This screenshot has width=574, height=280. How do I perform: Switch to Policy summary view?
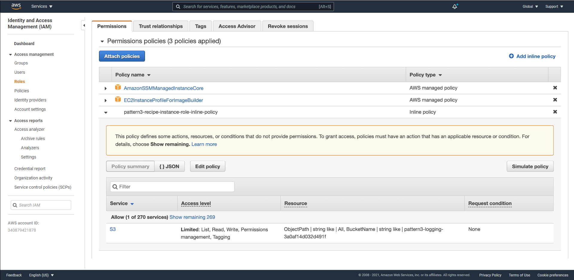tap(130, 166)
